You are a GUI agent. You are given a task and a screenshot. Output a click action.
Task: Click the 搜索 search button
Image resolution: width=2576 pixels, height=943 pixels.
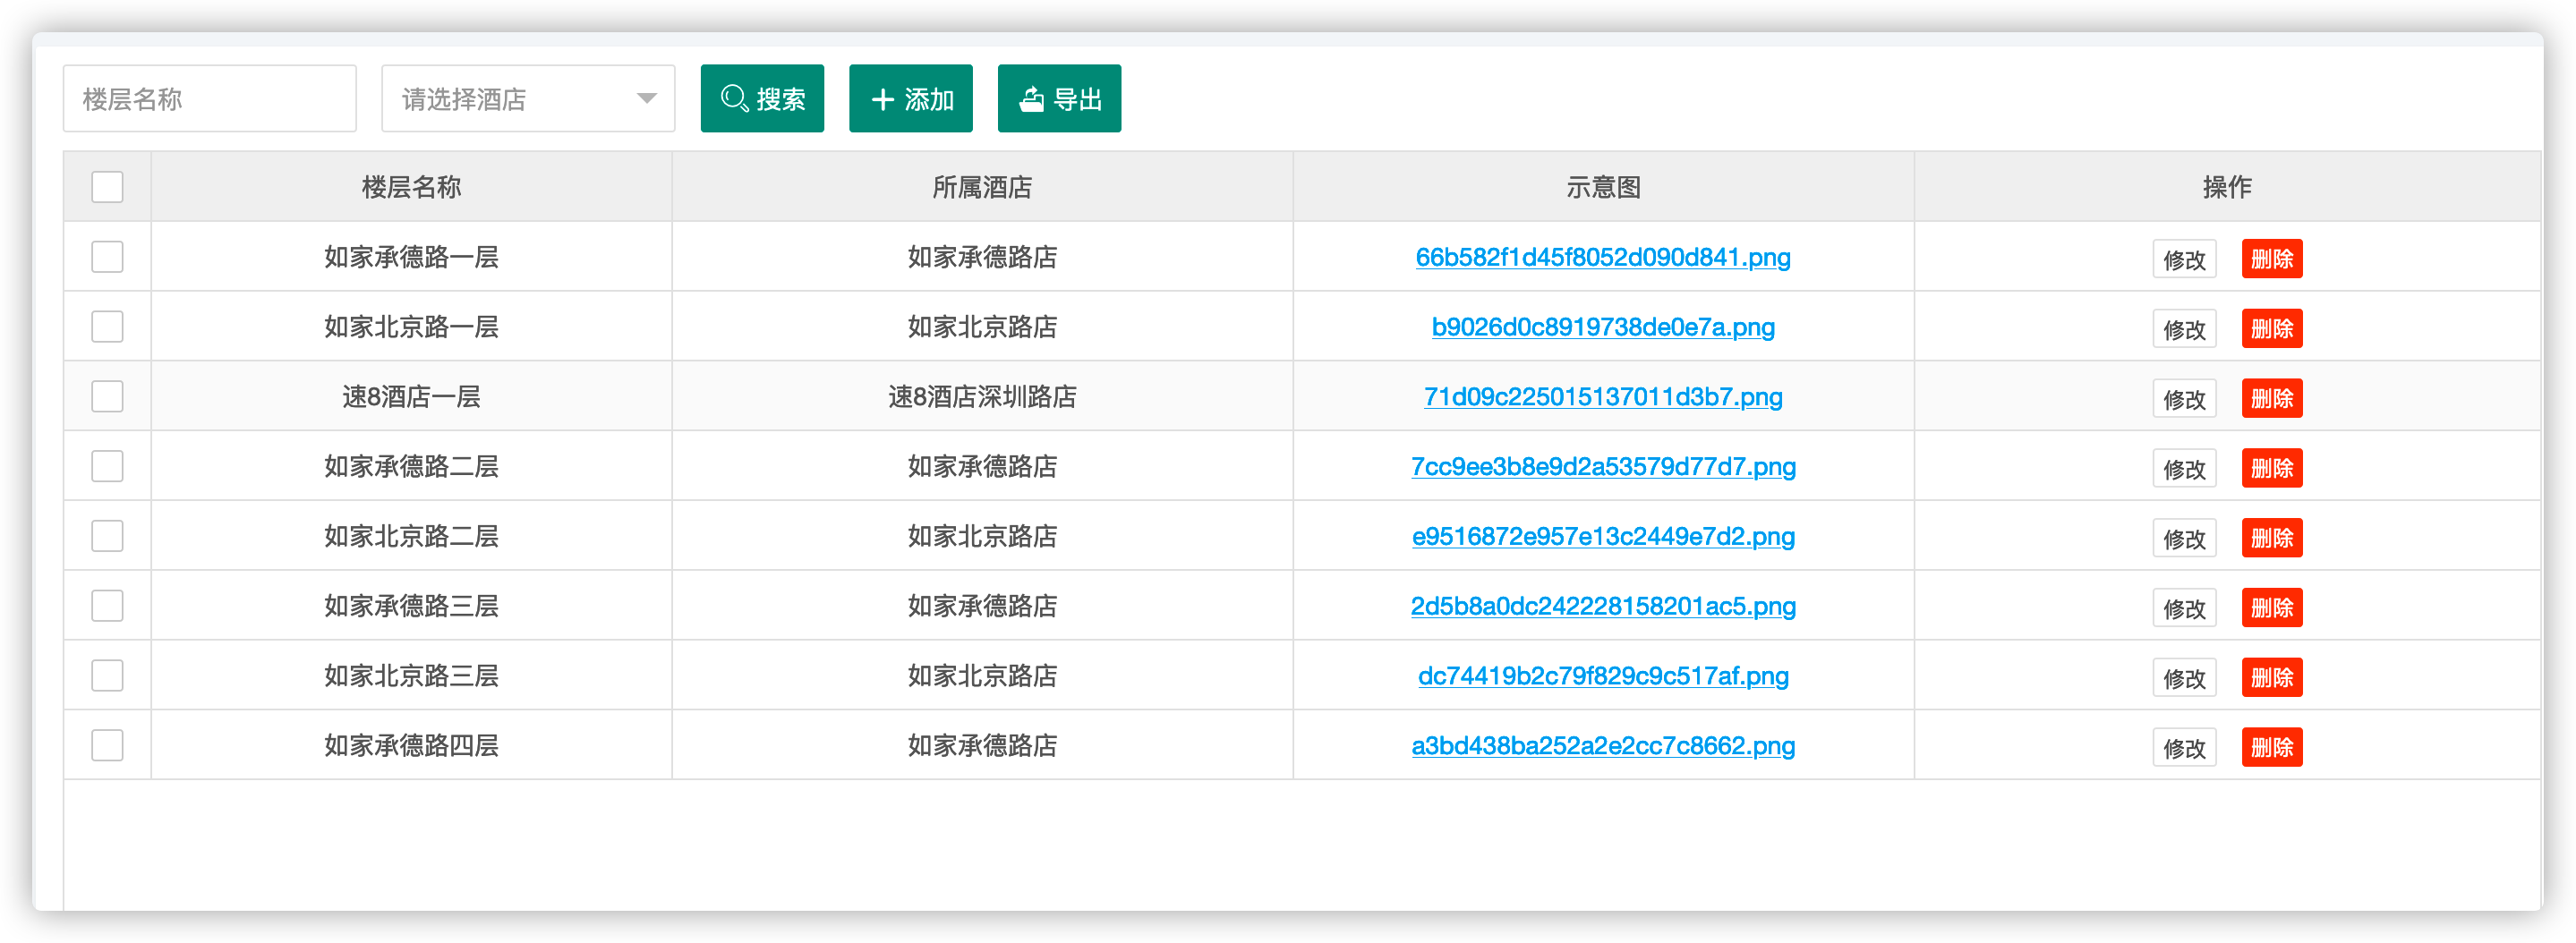coord(762,98)
